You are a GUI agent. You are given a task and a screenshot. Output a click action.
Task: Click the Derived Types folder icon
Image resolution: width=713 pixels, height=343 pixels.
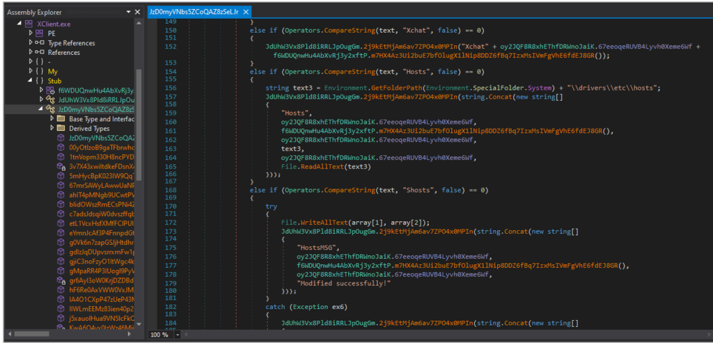(x=60, y=129)
